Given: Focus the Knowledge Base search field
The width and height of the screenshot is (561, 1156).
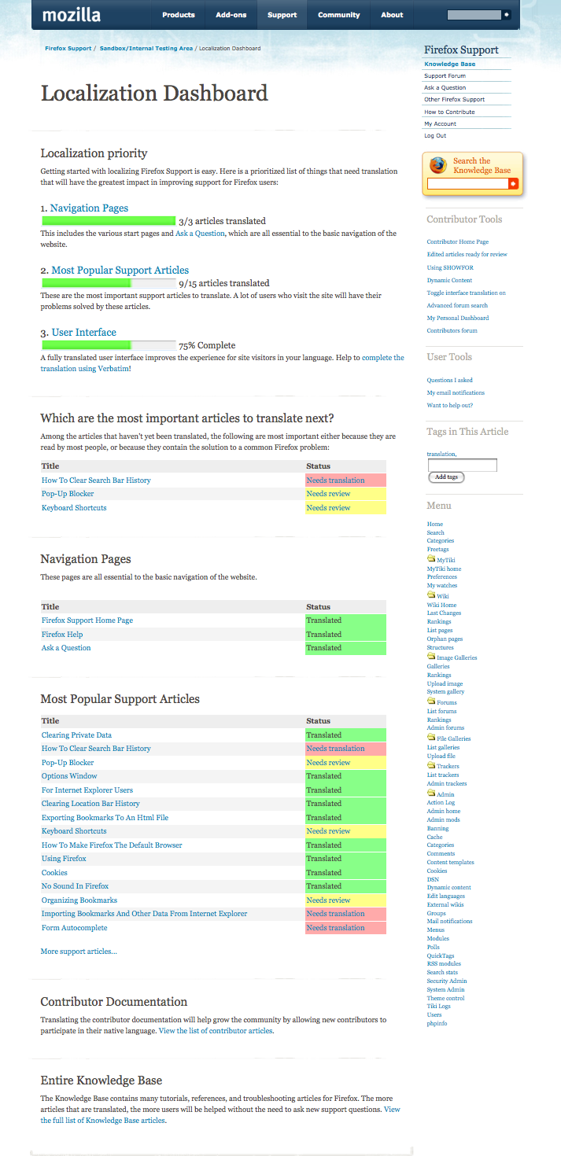Looking at the screenshot, I should pos(467,183).
